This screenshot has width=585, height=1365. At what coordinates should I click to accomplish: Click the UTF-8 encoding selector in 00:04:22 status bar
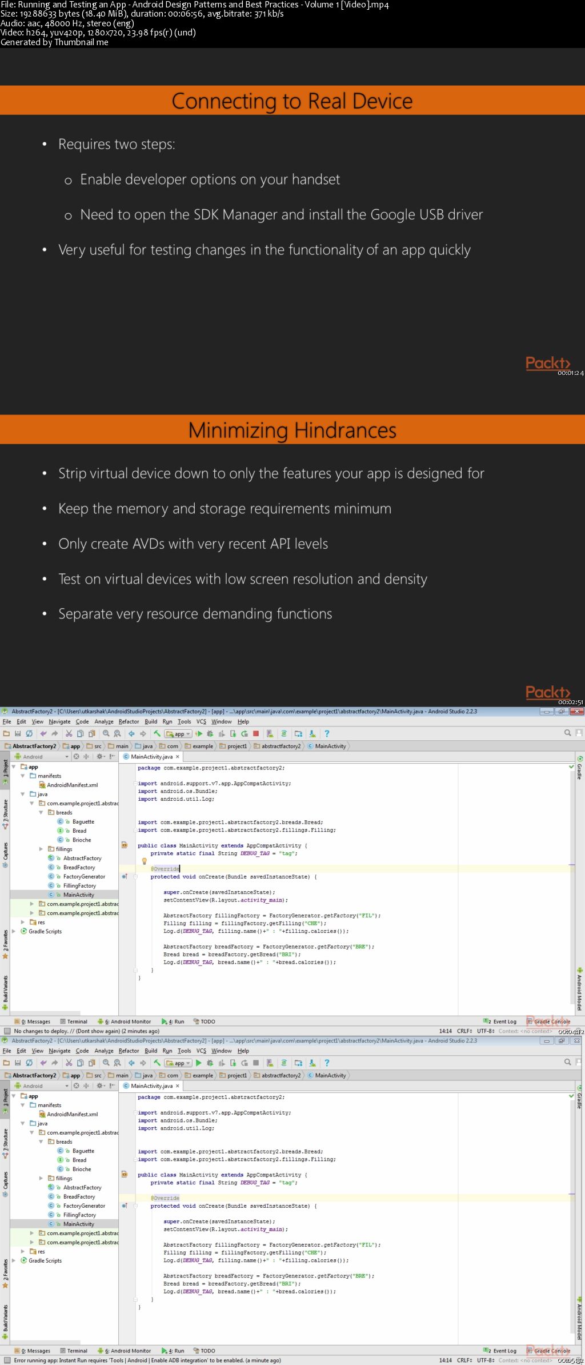(x=486, y=1031)
